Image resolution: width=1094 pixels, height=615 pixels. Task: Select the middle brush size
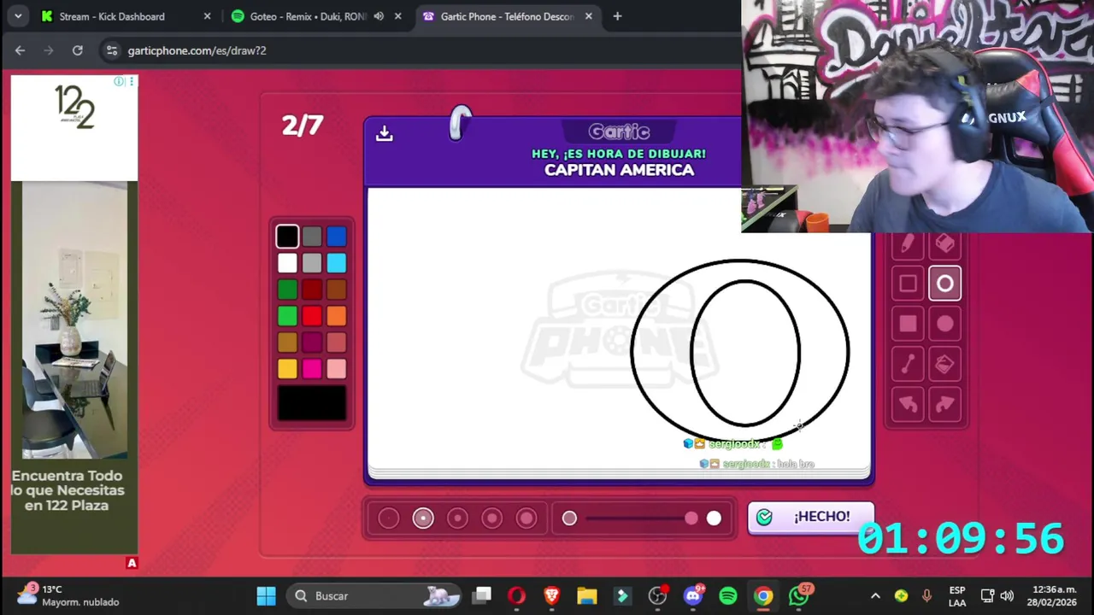(457, 518)
